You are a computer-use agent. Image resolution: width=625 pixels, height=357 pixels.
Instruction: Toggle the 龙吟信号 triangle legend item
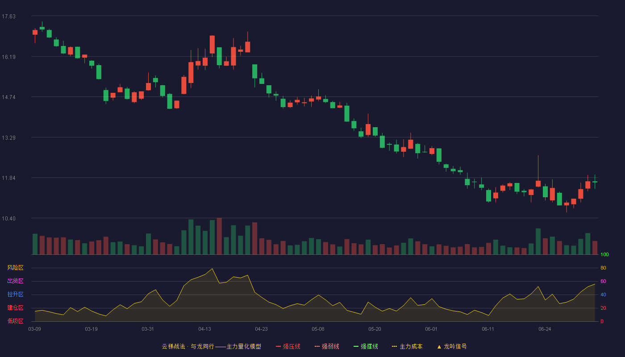(451, 346)
